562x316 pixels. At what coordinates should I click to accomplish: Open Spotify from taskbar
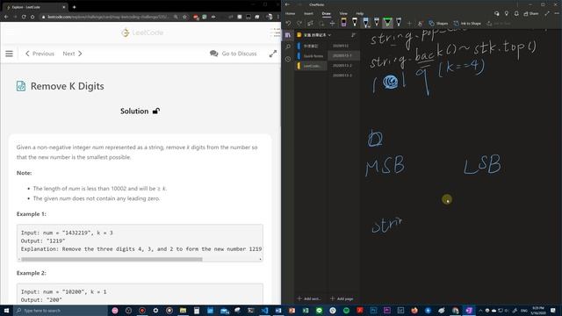click(x=346, y=310)
